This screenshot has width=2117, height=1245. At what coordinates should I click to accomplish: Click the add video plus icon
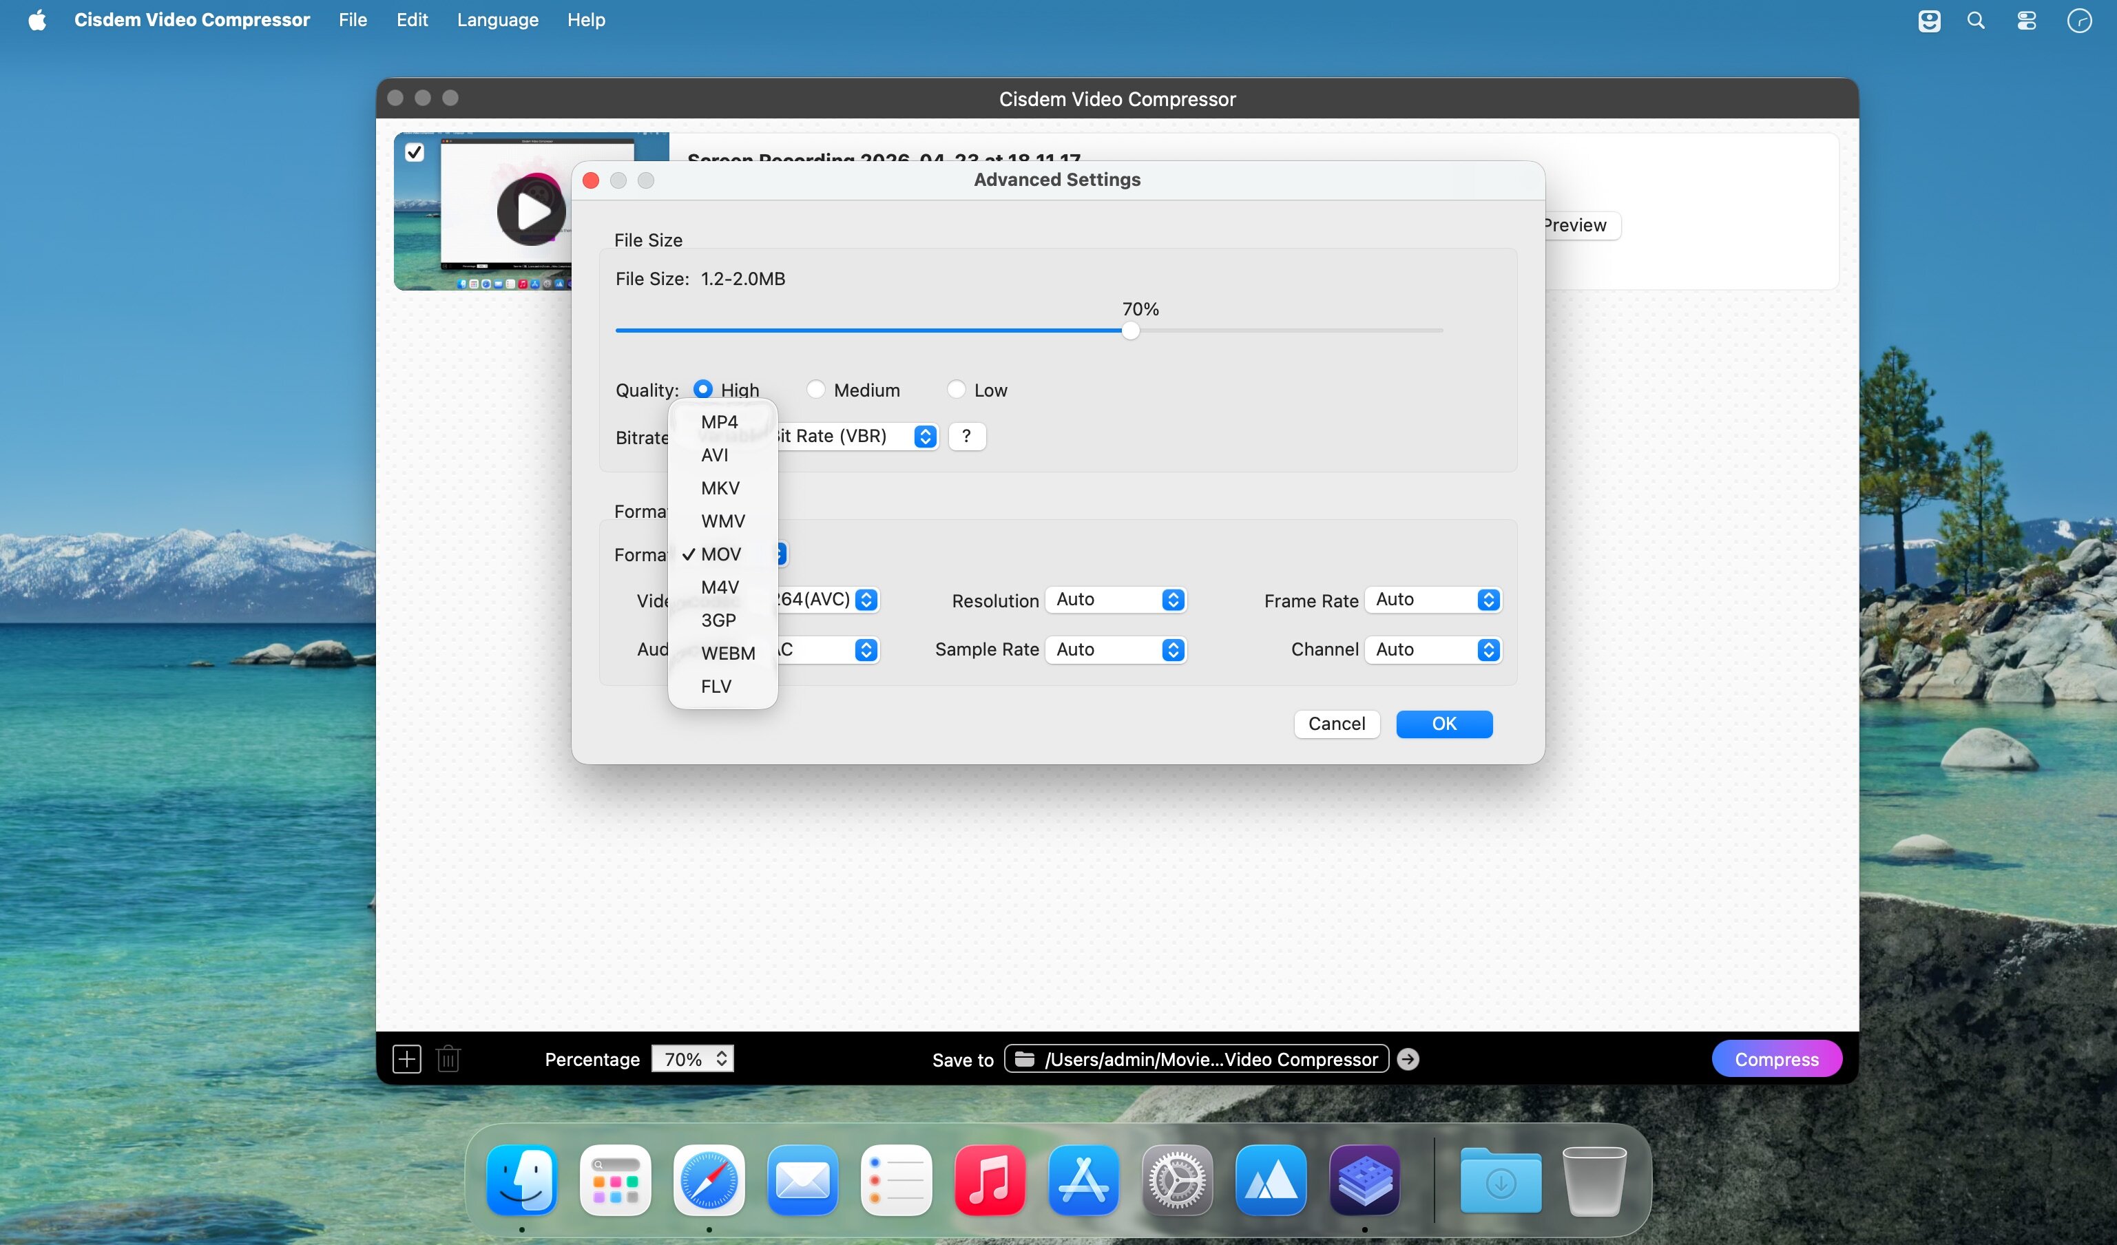coord(406,1058)
